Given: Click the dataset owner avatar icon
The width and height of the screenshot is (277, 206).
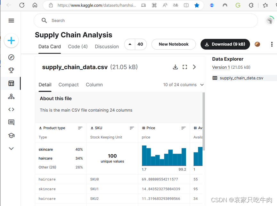Looking at the screenshot, I should 257,44.
